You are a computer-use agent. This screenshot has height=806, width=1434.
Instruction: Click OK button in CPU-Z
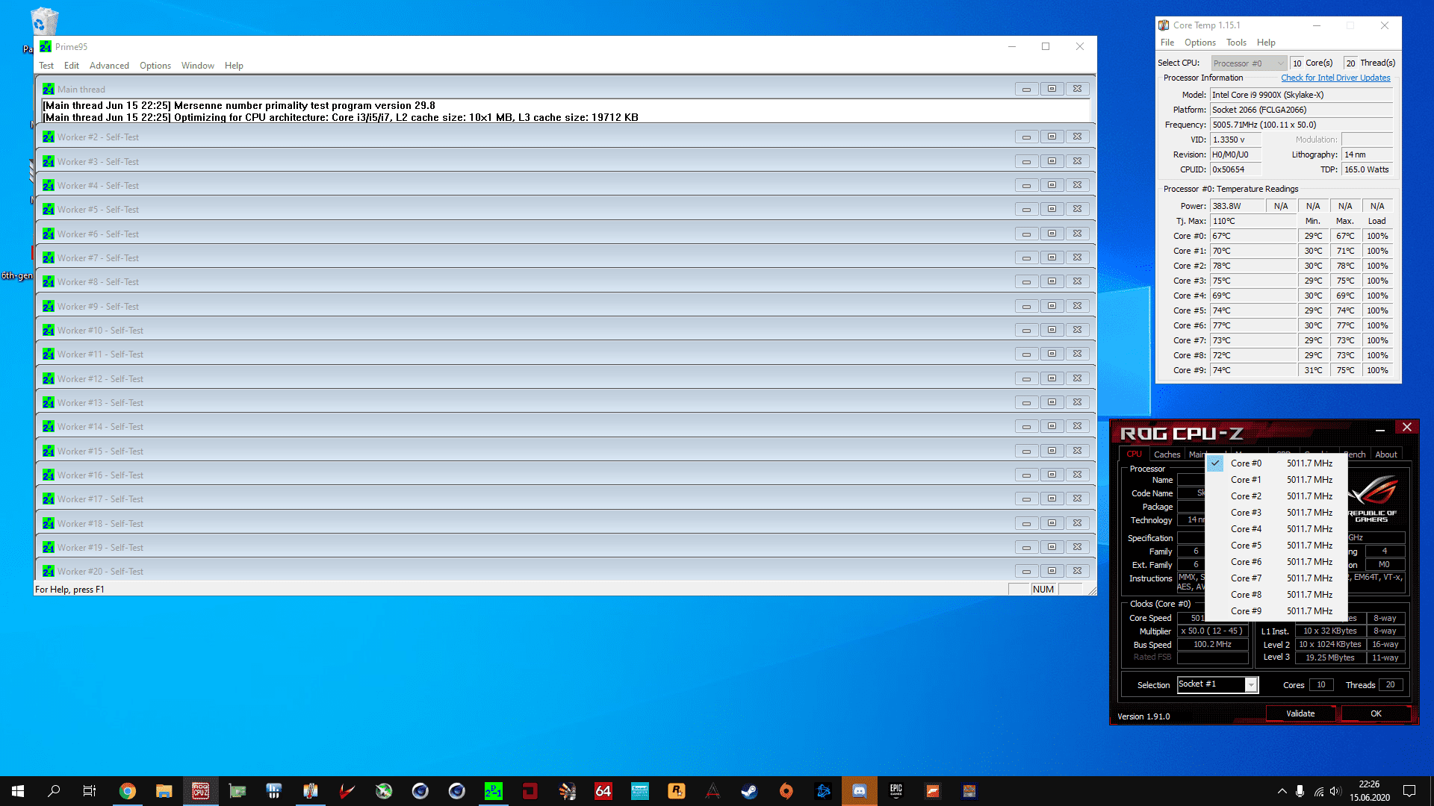tap(1376, 713)
